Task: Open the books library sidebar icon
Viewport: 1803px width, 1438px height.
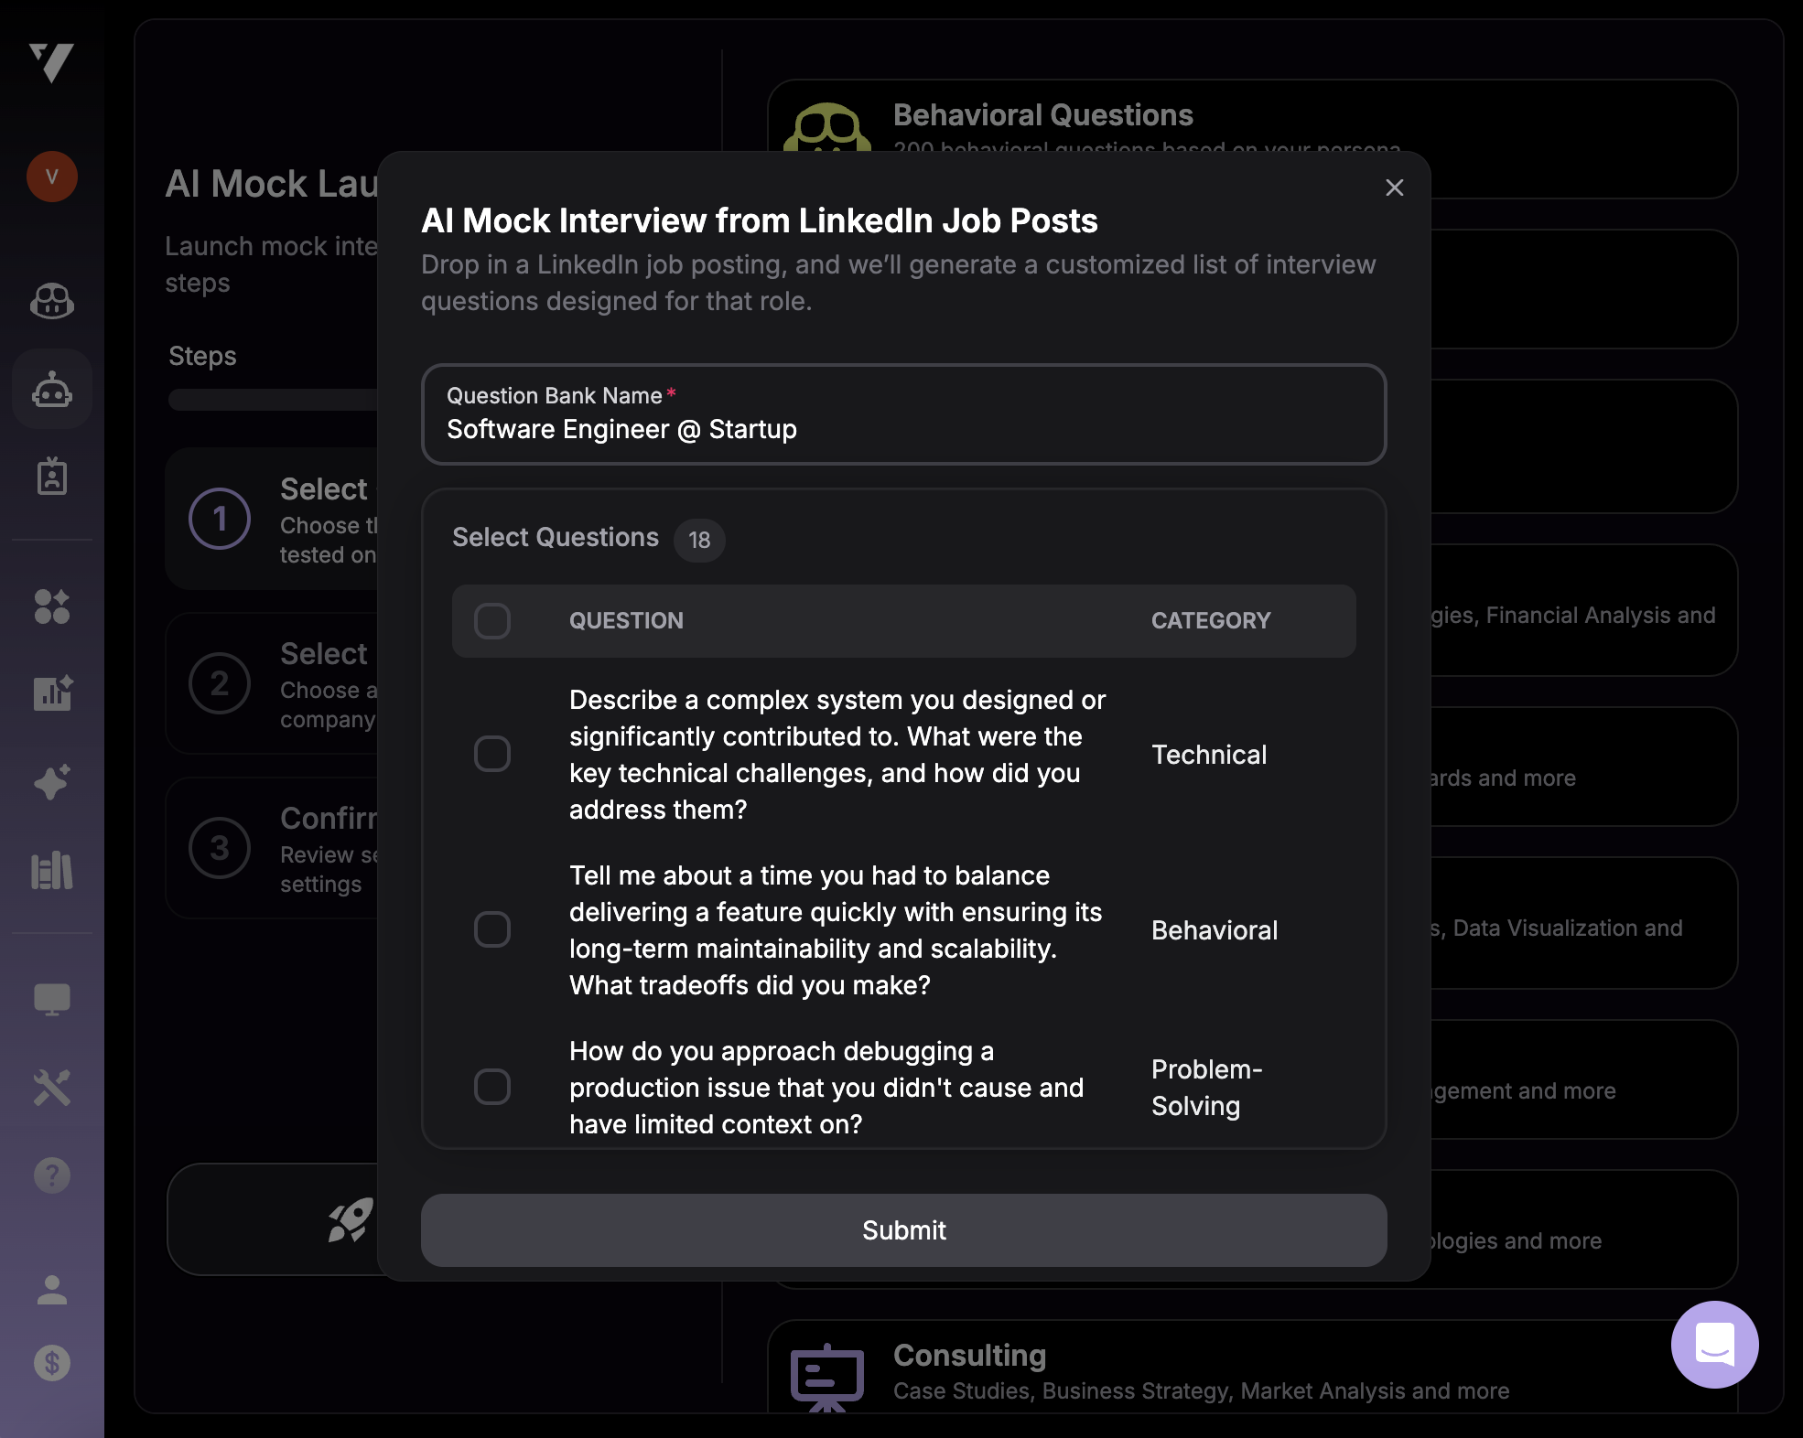Action: 52,871
